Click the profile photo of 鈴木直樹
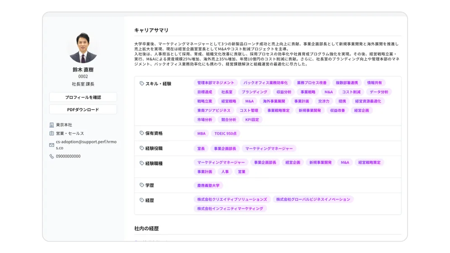 coord(83,47)
